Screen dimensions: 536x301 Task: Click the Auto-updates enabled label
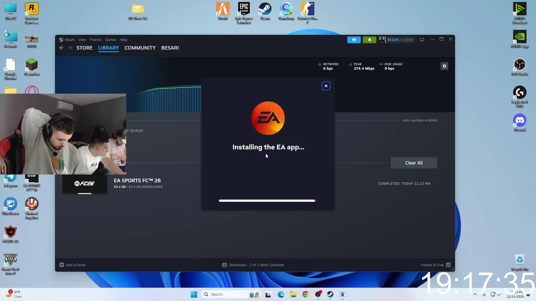coord(420,120)
